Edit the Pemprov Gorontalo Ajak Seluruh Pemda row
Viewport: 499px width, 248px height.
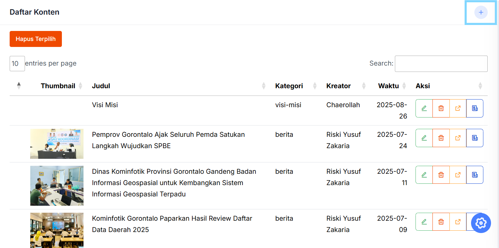pyautogui.click(x=424, y=138)
